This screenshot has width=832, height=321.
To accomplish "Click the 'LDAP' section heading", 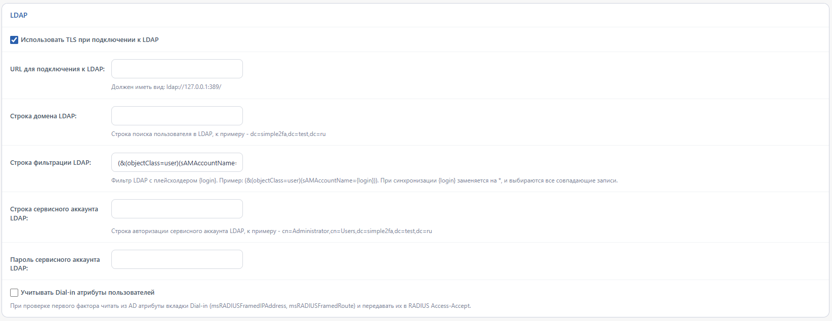I will point(19,15).
